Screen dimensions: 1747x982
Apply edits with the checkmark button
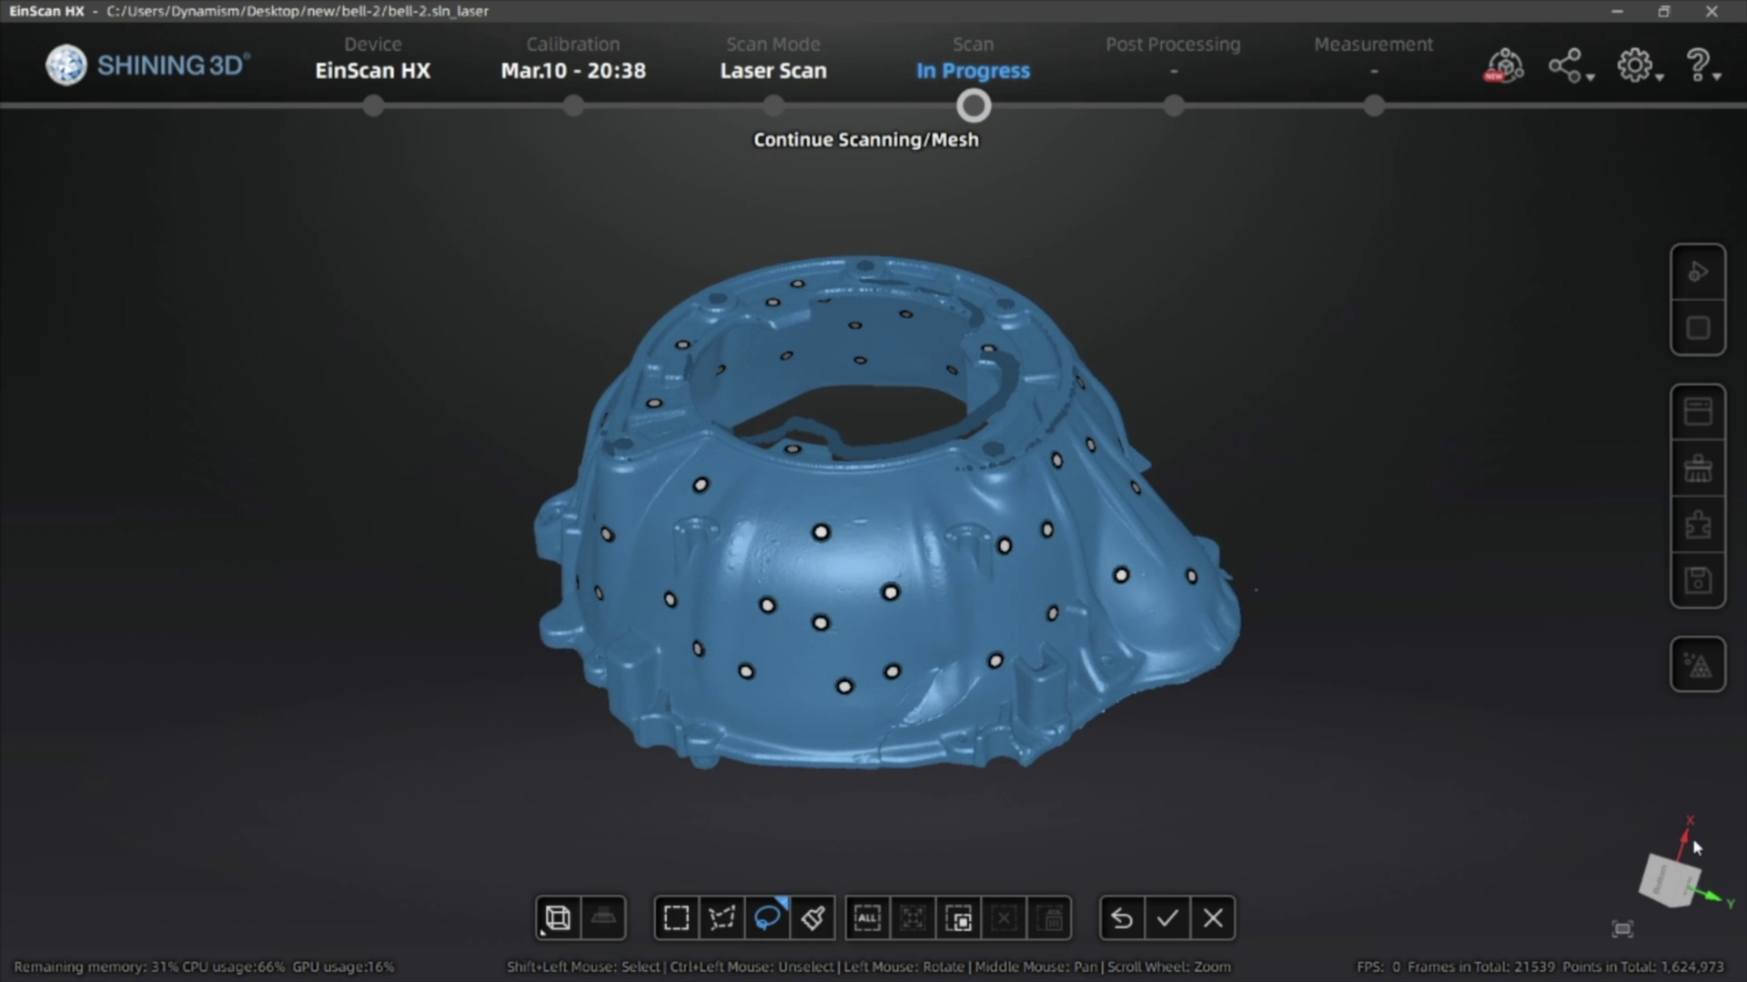point(1167,918)
